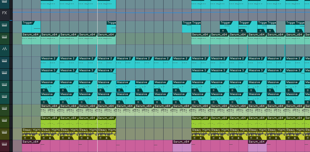Select the lighter-colored Trigger clip
The height and width of the screenshot is (152, 310).
coord(271,27)
